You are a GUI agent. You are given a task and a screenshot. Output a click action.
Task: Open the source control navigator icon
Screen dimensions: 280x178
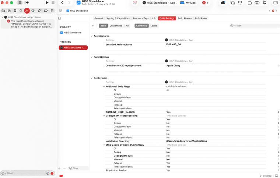(x=9, y=11)
